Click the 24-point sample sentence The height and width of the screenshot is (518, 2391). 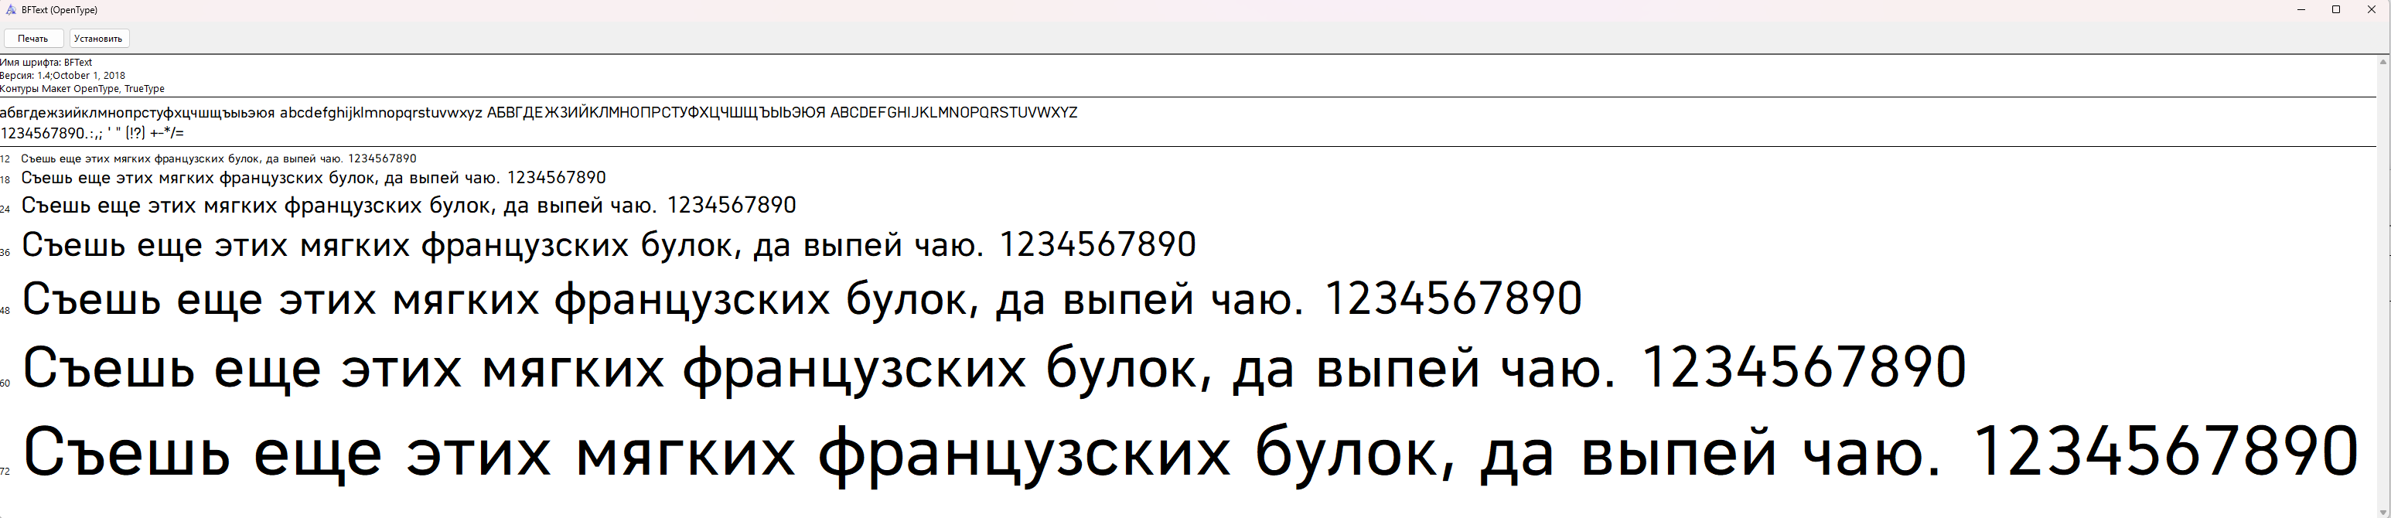tap(408, 205)
